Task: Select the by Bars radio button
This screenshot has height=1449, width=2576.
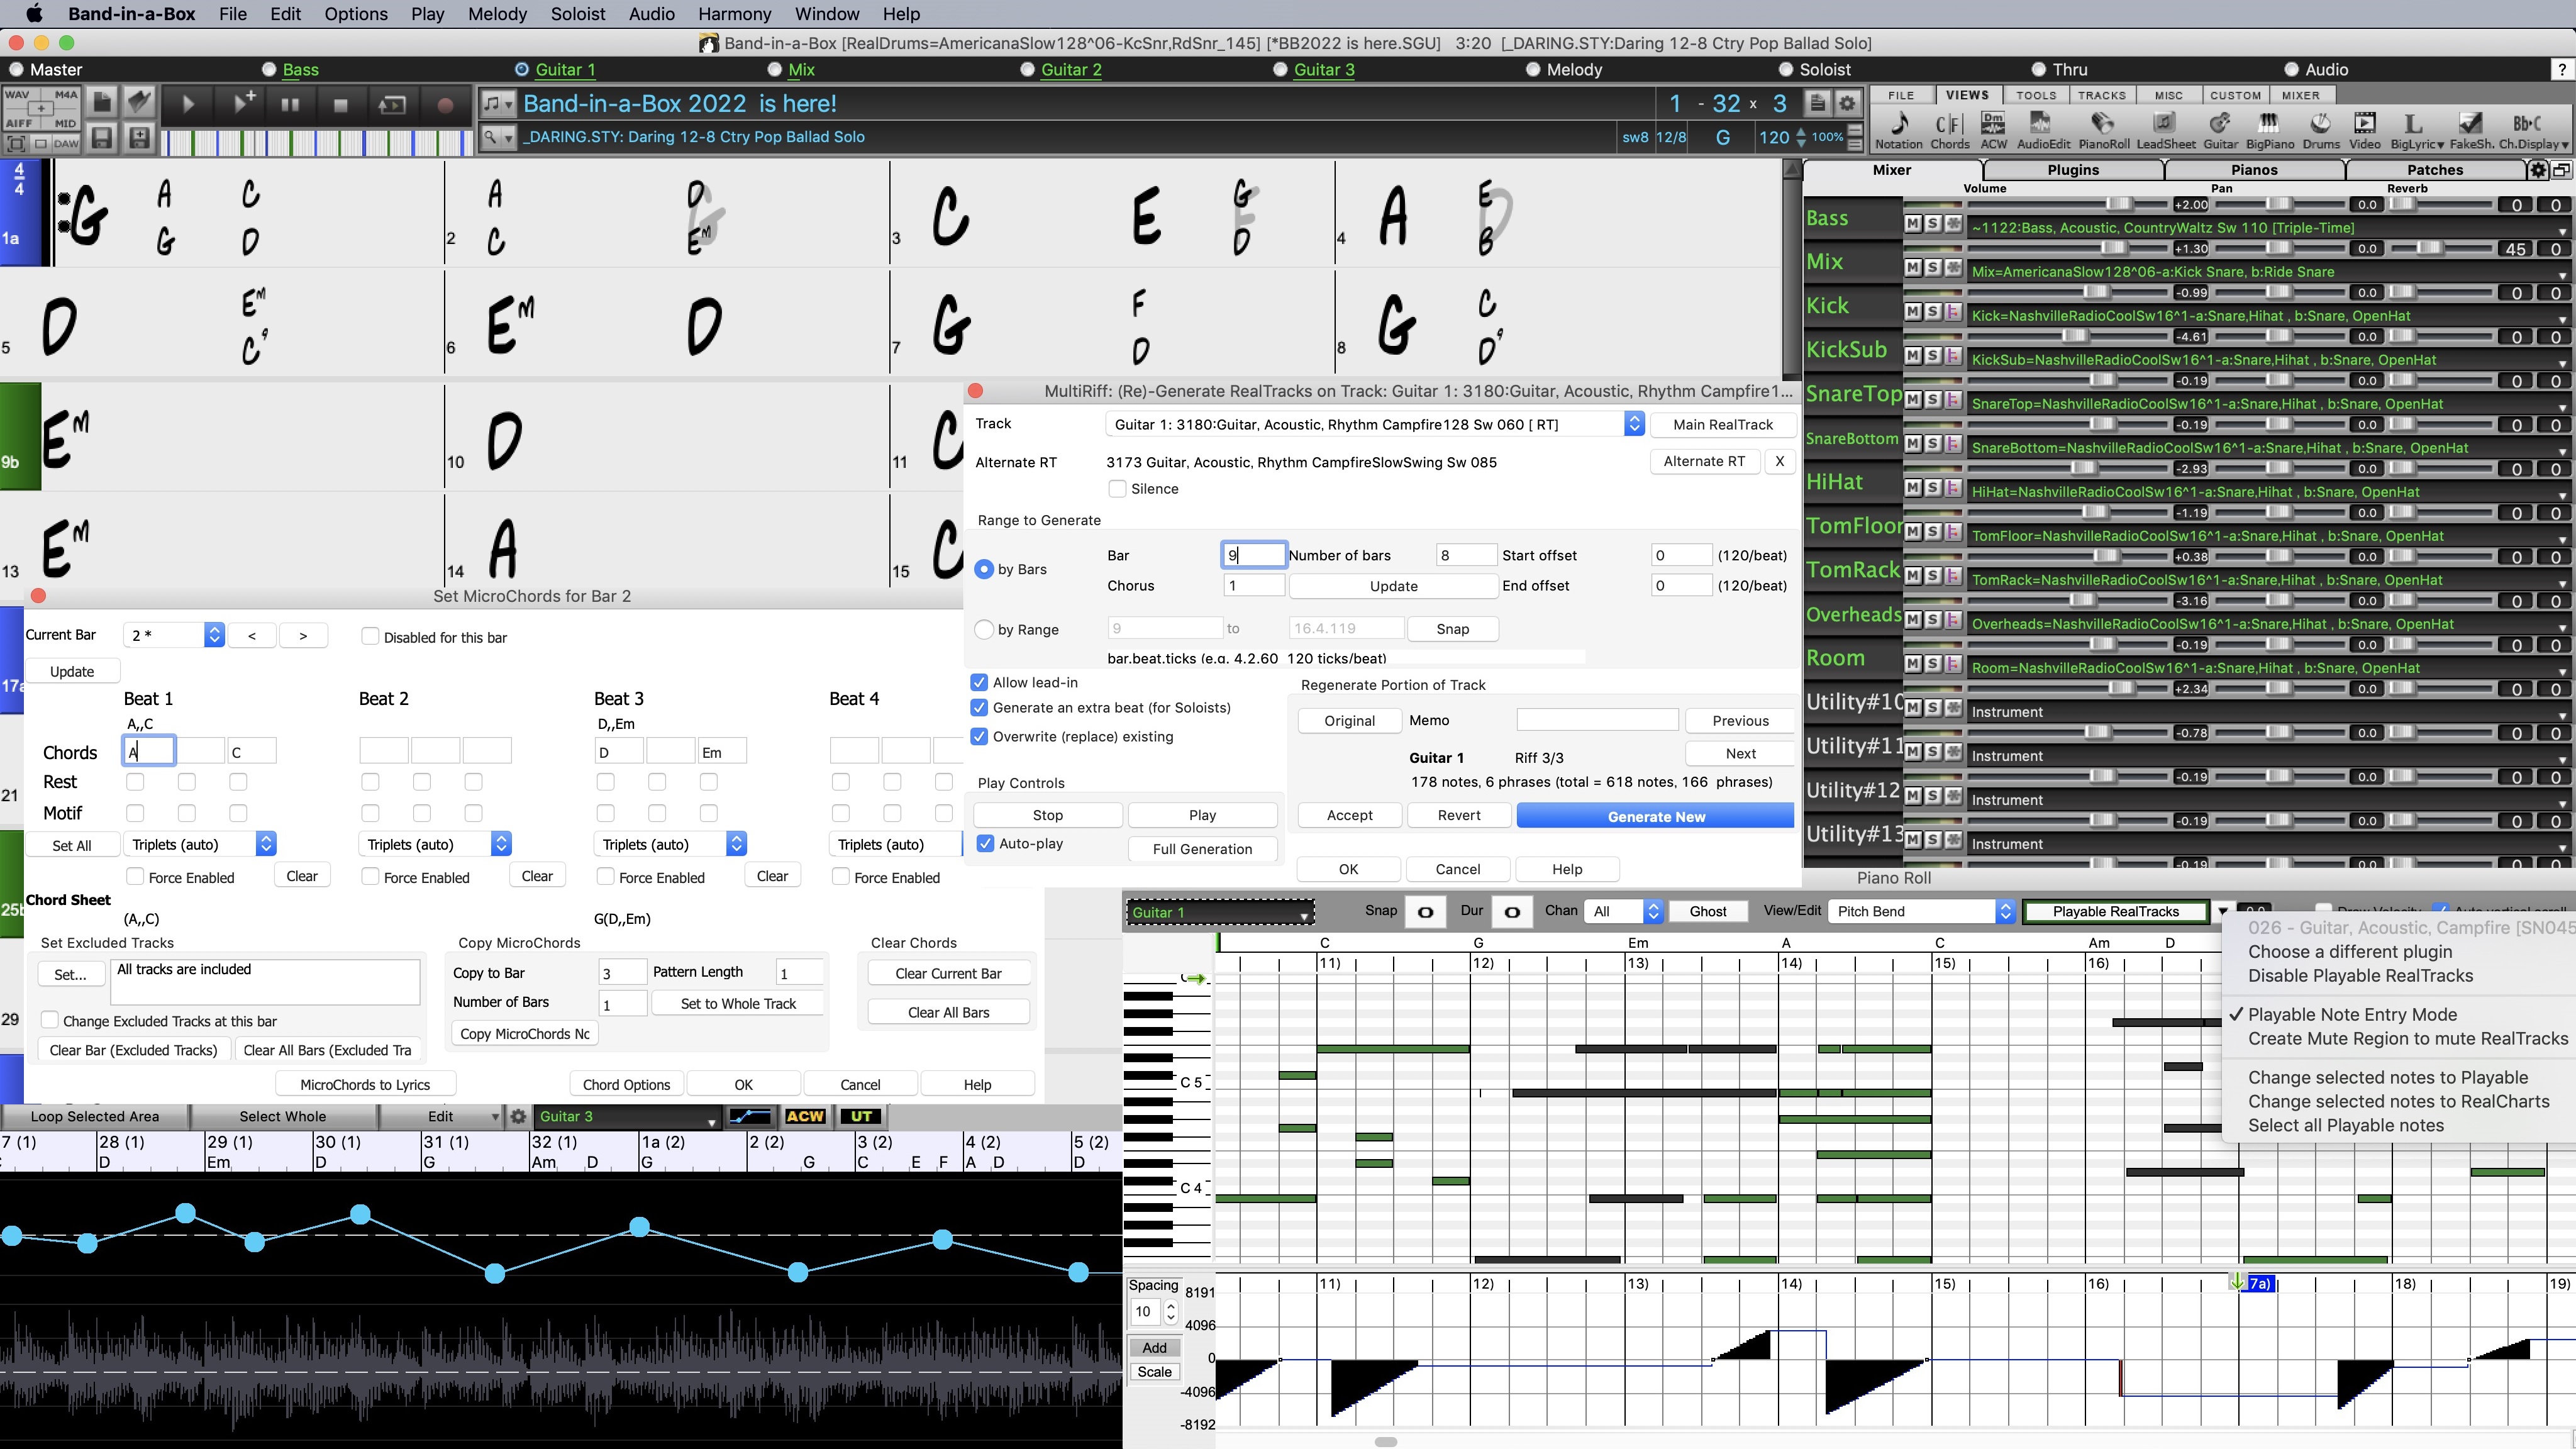Action: pyautogui.click(x=984, y=569)
